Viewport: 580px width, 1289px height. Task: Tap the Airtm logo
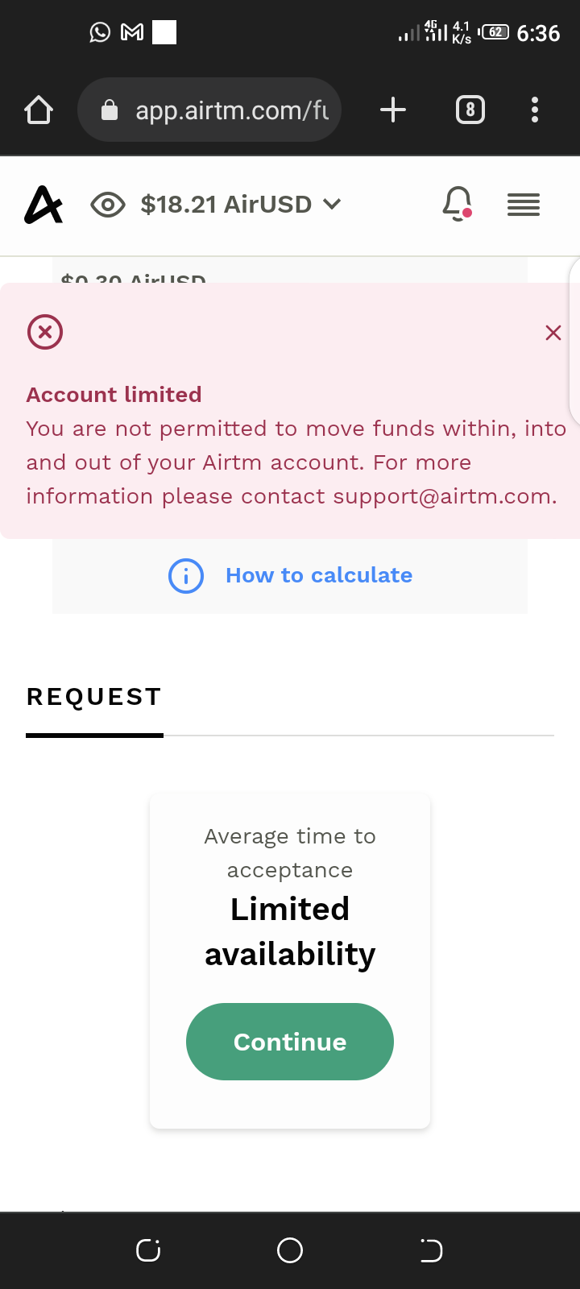43,205
